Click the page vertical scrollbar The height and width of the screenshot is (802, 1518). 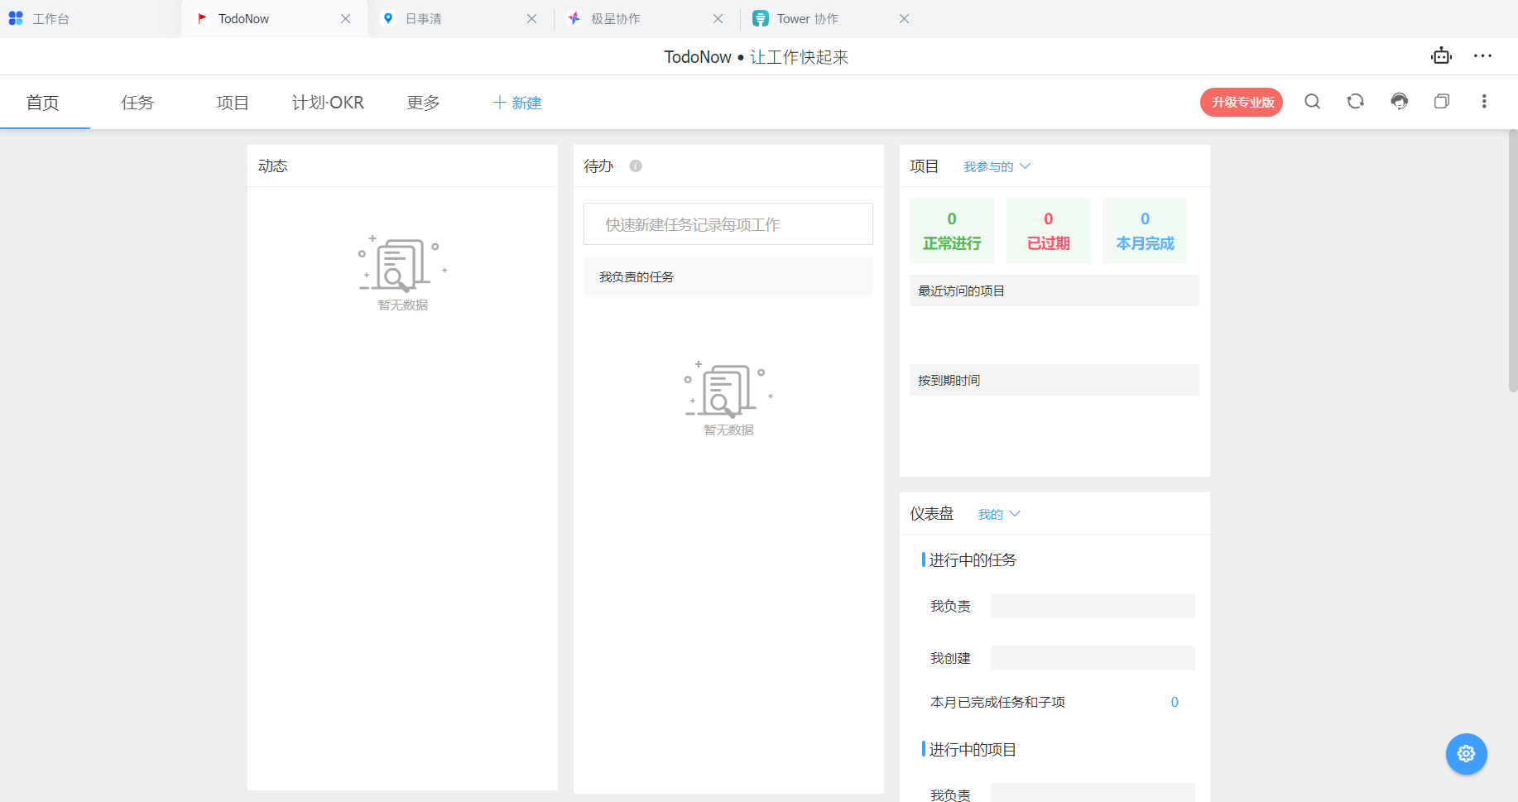tap(1513, 261)
